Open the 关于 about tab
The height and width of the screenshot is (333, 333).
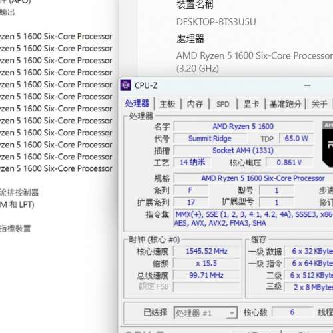[319, 104]
